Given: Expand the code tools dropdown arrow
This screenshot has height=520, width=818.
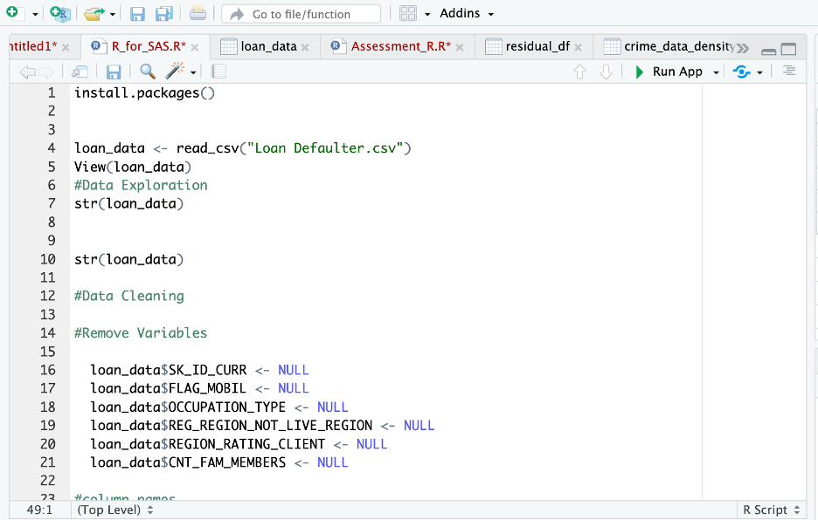Looking at the screenshot, I should point(193,72).
